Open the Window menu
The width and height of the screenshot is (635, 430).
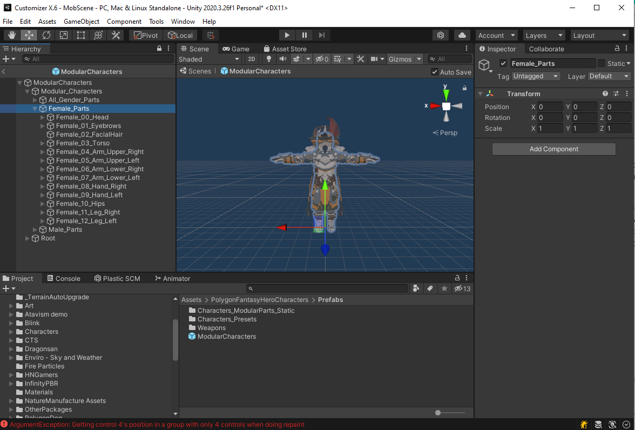tap(183, 22)
